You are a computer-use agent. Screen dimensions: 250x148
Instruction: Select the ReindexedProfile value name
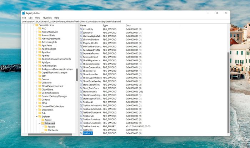click(91, 50)
